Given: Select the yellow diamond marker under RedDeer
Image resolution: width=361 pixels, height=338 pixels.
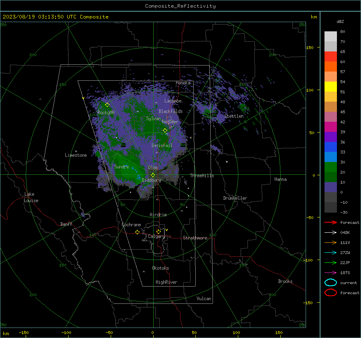Looking at the screenshot, I should 165,131.
